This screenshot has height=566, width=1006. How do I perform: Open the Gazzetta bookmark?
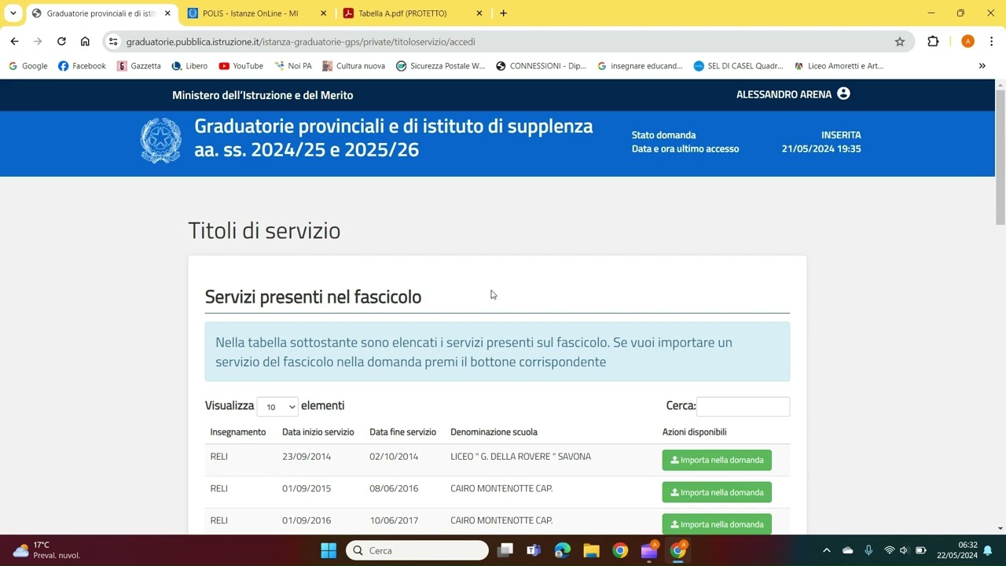coord(138,66)
